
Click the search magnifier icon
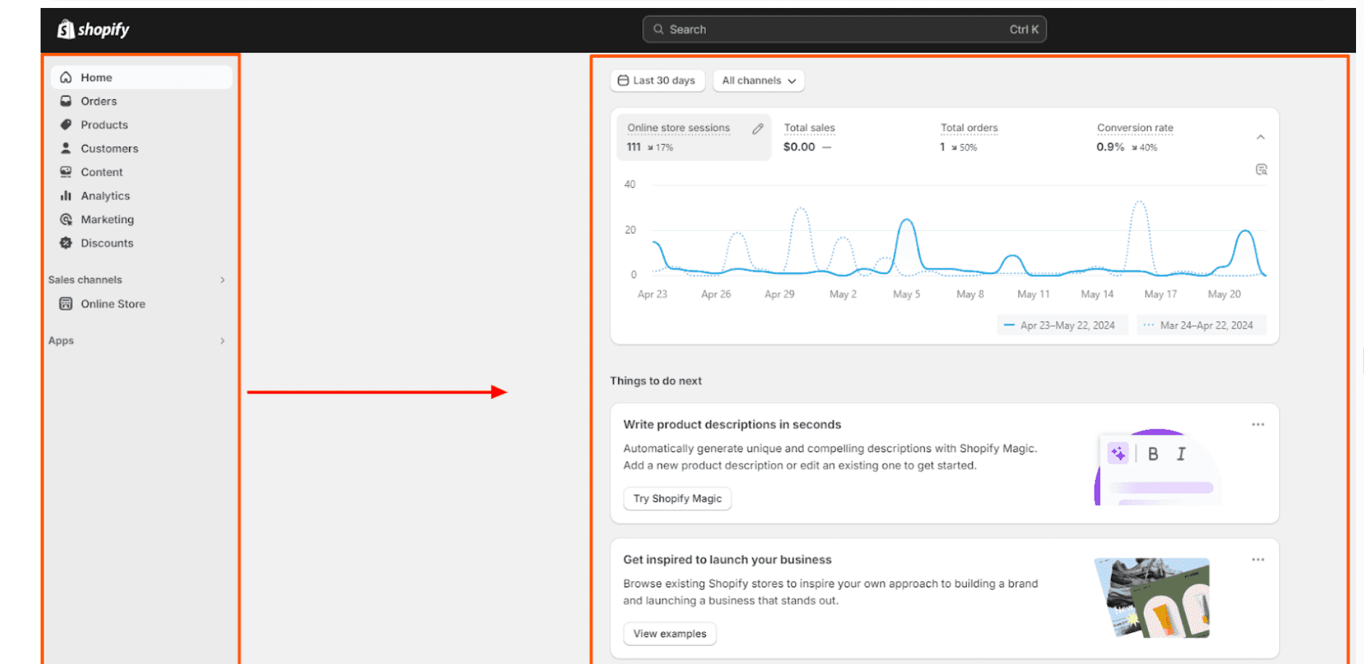[658, 29]
